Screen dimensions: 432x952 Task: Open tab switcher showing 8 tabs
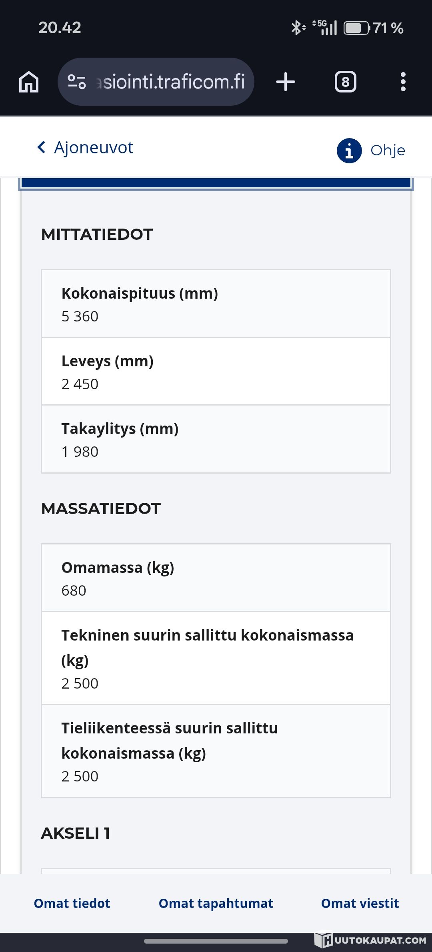345,82
